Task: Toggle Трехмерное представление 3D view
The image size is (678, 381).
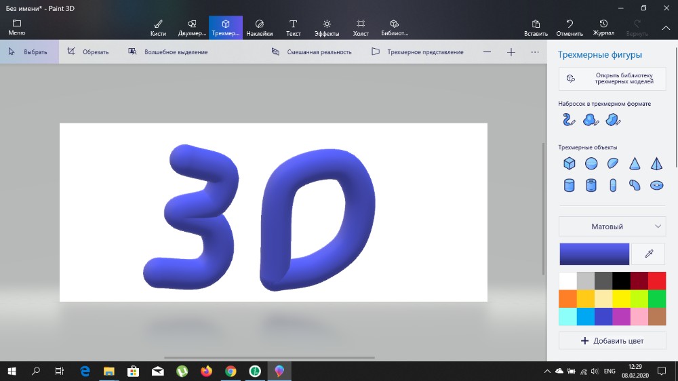Action: pos(418,52)
